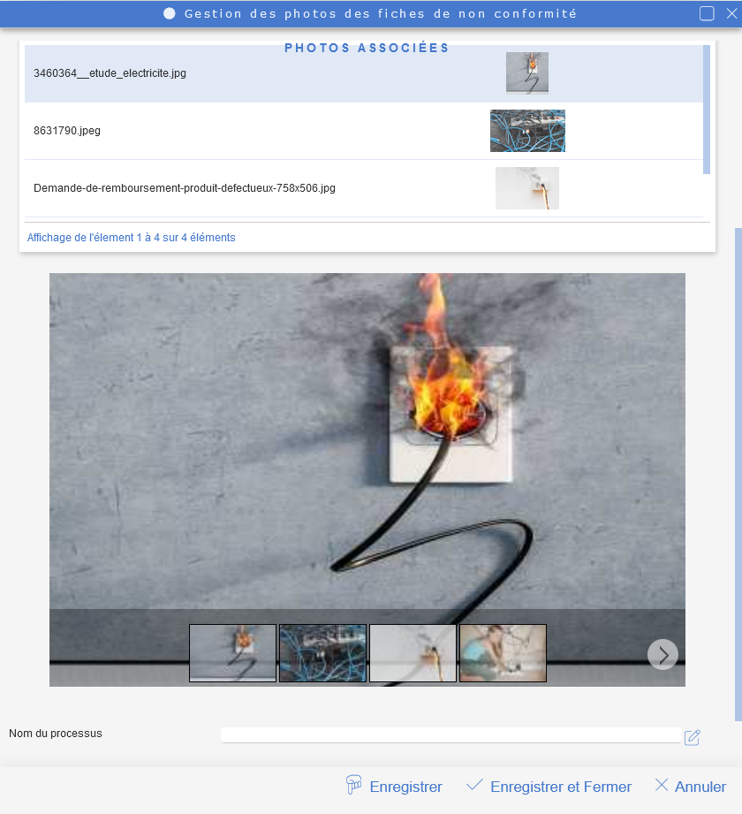Cancel with the Annuler button
The width and height of the screenshot is (742, 814).
click(691, 786)
